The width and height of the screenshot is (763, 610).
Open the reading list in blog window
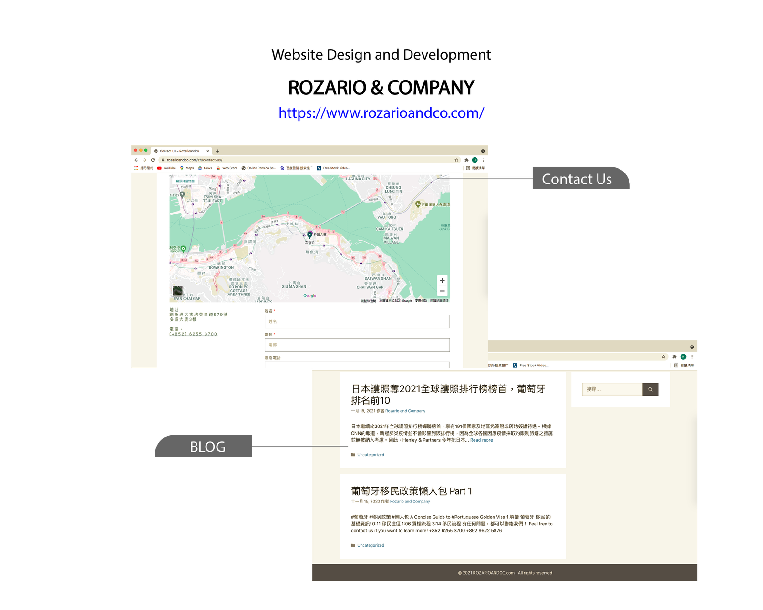tap(684, 366)
